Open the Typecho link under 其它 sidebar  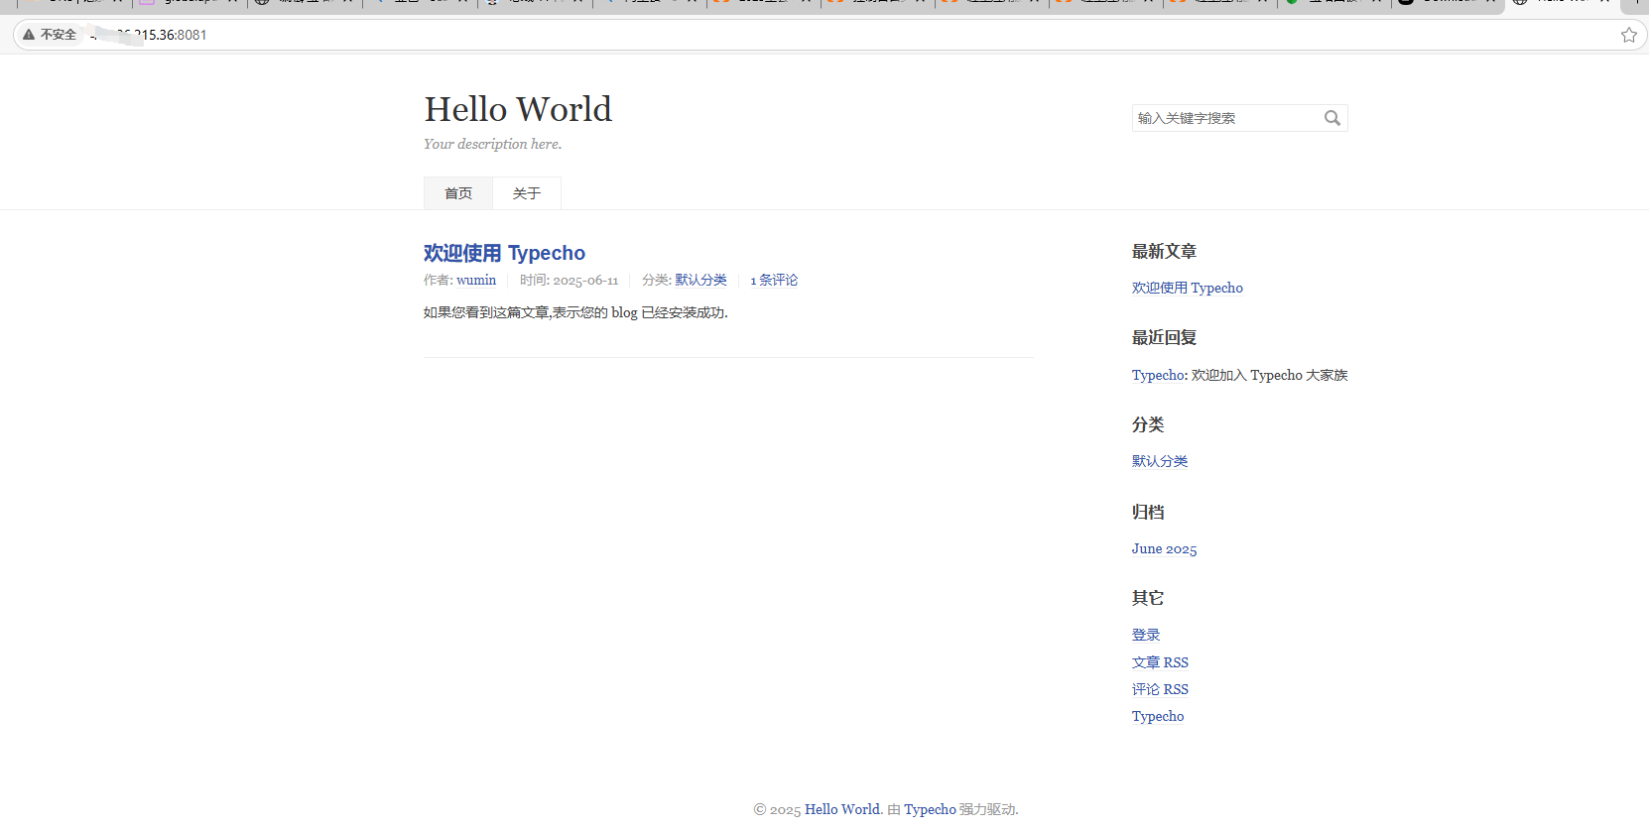(x=1158, y=716)
